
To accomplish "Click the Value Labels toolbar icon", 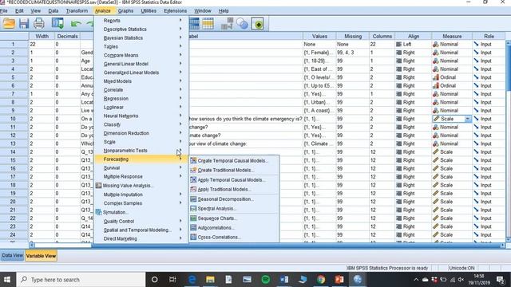I will [227, 24].
